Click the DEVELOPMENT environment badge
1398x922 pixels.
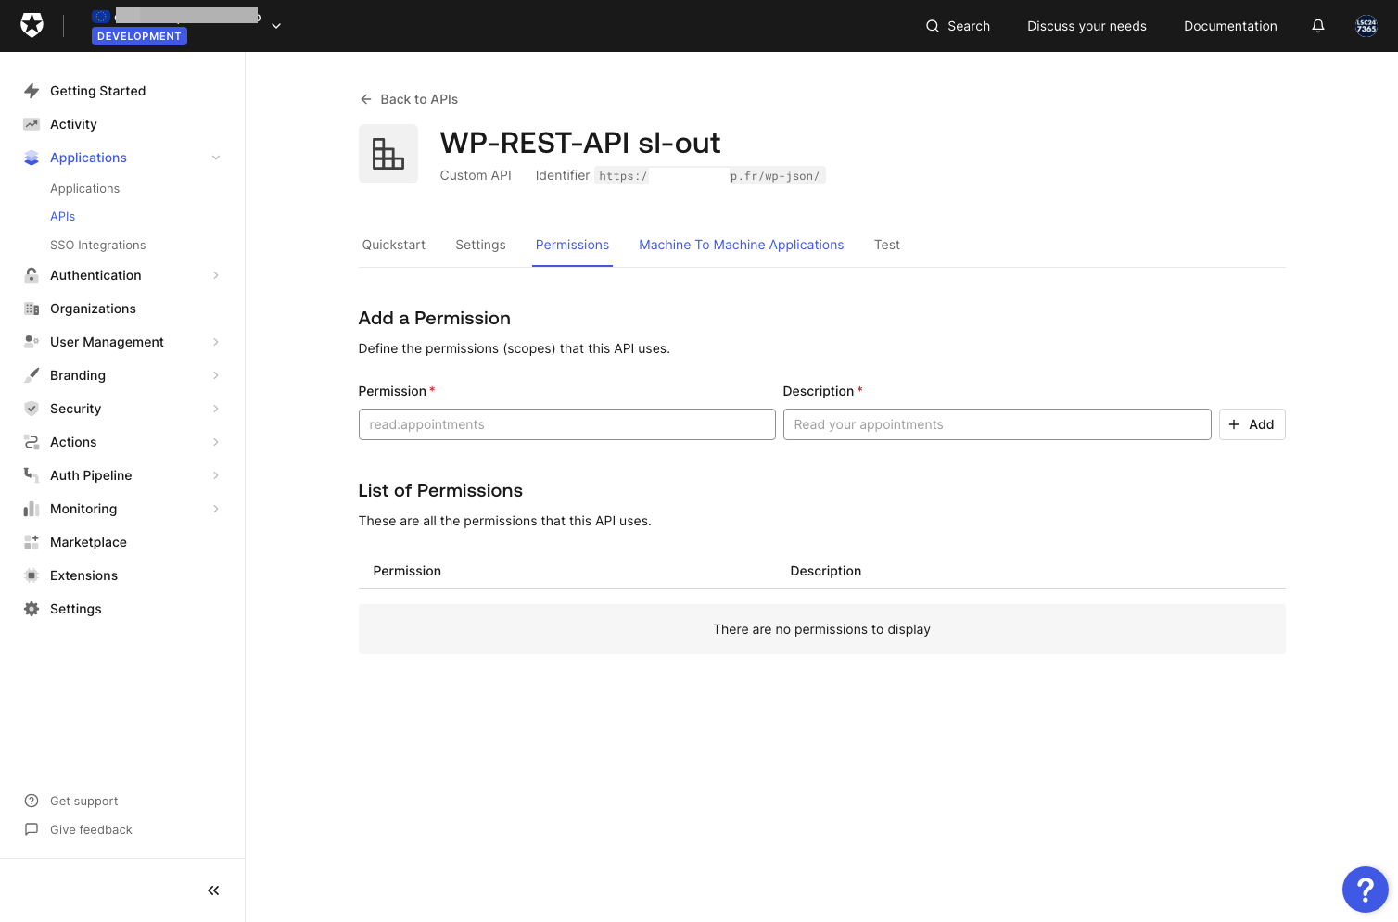pos(139,36)
